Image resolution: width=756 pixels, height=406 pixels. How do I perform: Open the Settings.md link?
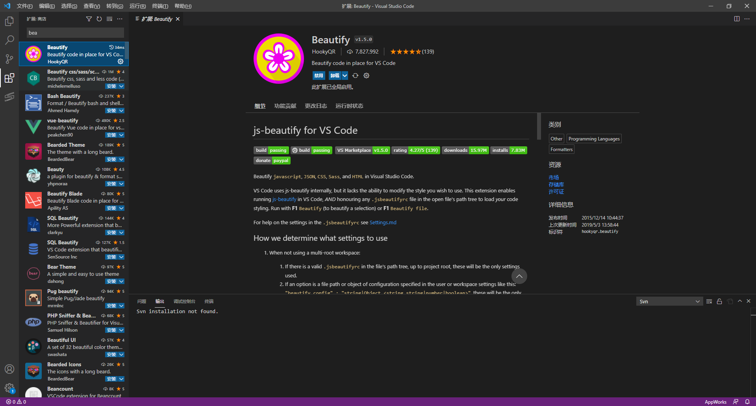[383, 223]
